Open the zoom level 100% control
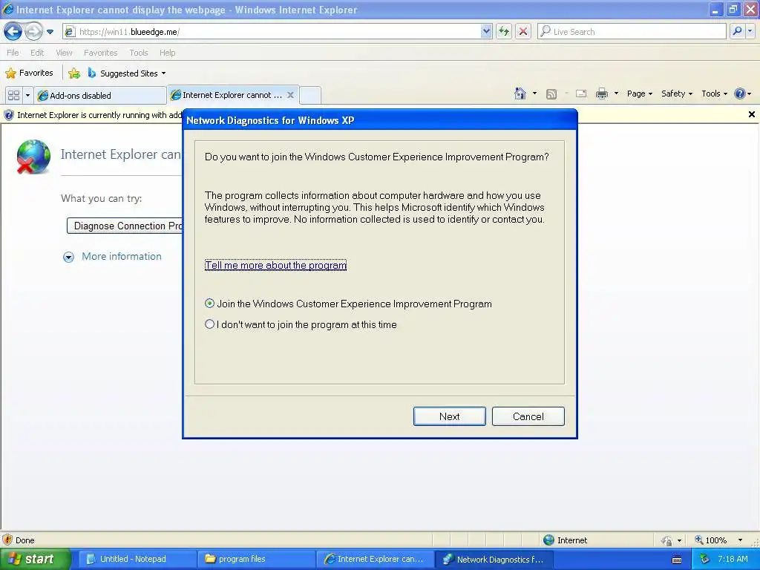The width and height of the screenshot is (760, 570). [710, 540]
